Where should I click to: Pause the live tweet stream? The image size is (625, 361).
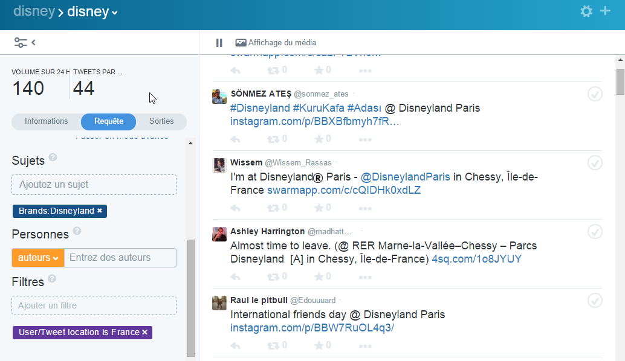click(x=219, y=43)
